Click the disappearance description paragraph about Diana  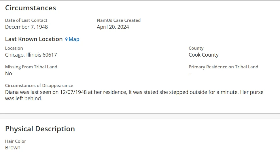[134, 95]
